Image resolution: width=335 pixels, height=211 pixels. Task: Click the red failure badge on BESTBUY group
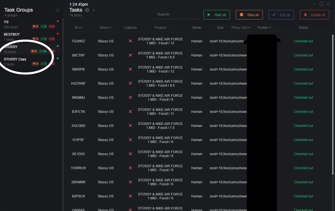pyautogui.click(x=51, y=38)
